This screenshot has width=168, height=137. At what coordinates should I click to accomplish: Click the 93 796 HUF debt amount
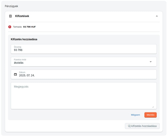tap(29, 27)
